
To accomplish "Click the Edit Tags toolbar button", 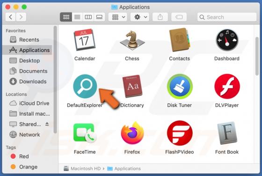I will click(x=179, y=17).
